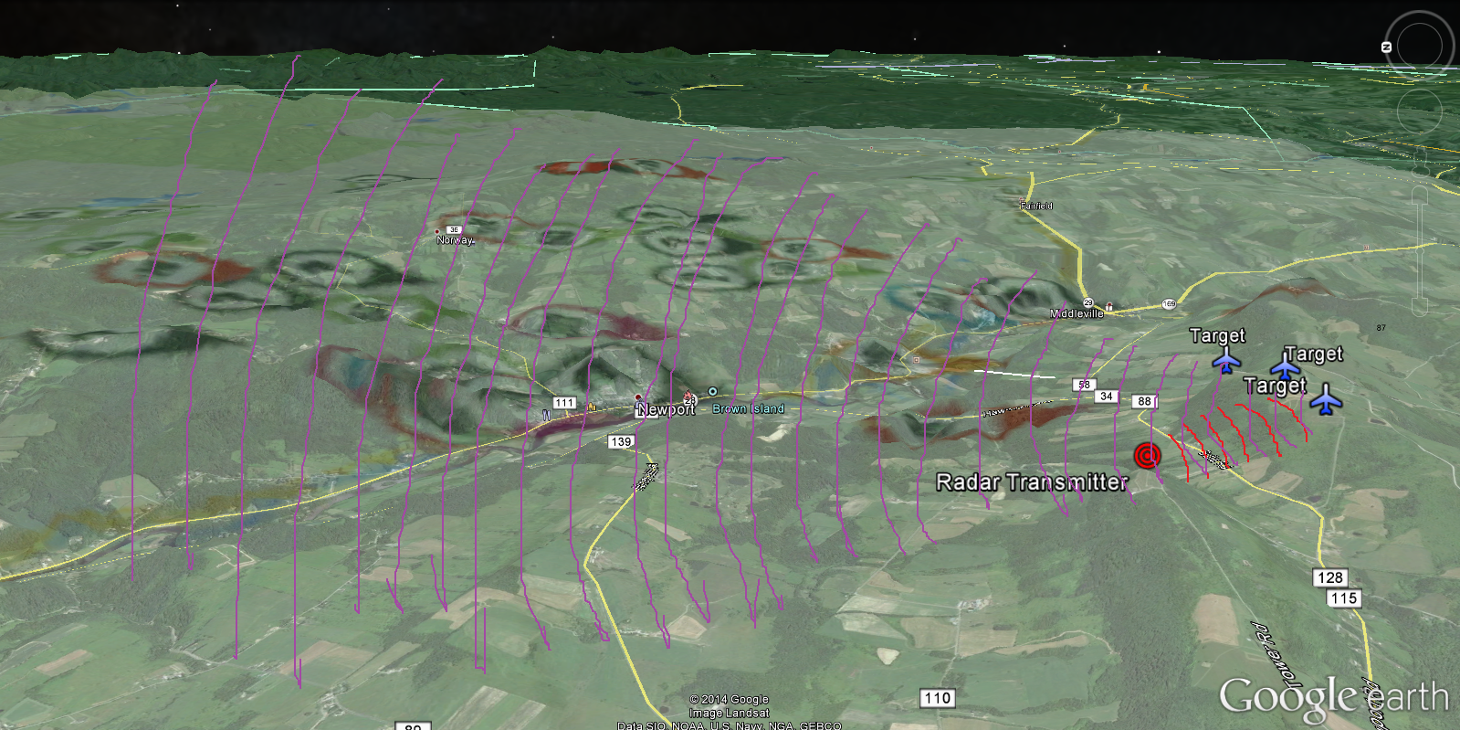Click the Middleville town label
1460x730 pixels.
click(1076, 313)
